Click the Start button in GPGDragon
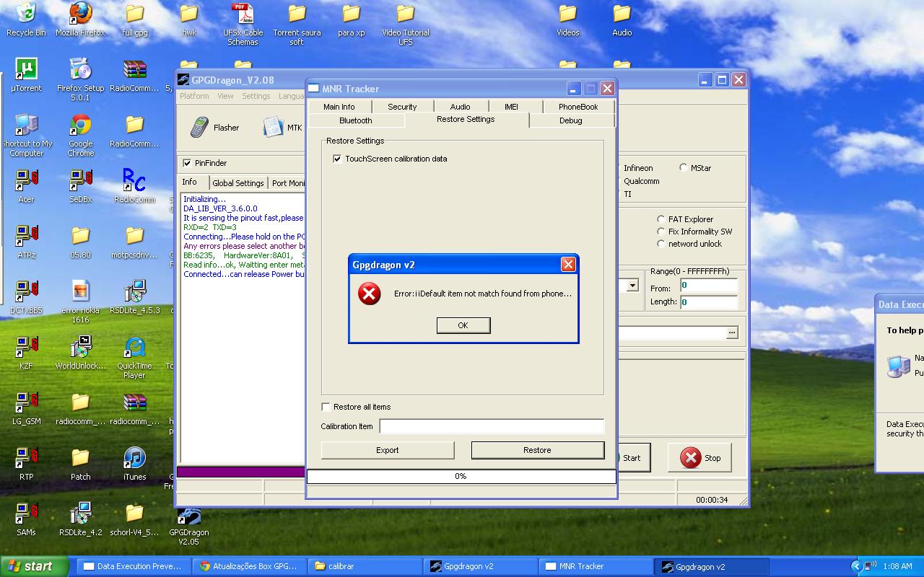 [x=631, y=458]
